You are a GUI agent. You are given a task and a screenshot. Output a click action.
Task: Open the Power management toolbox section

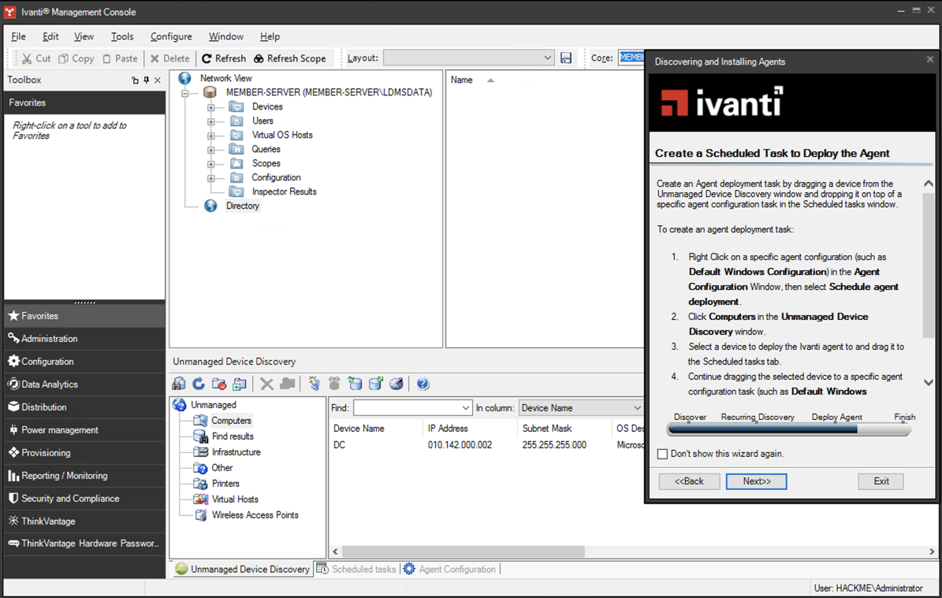[x=84, y=430]
